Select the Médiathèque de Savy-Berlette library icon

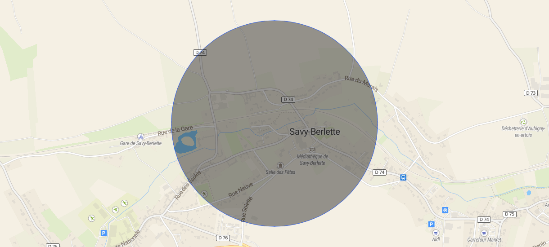(x=312, y=150)
